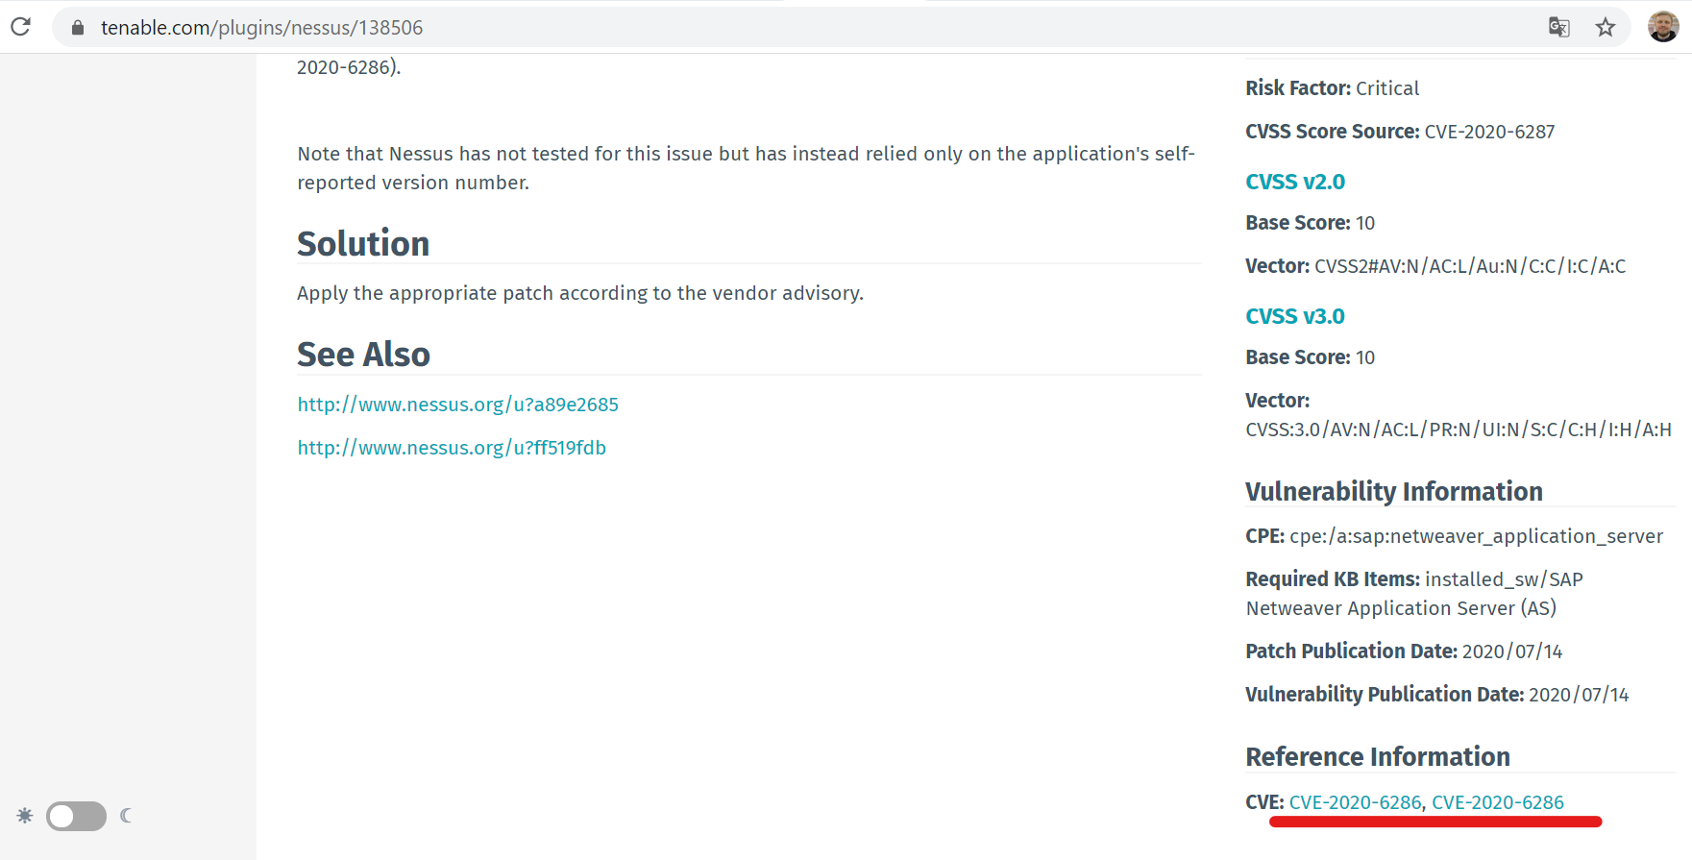
Task: Click the Vulnerability Information heading
Action: 1394,492
